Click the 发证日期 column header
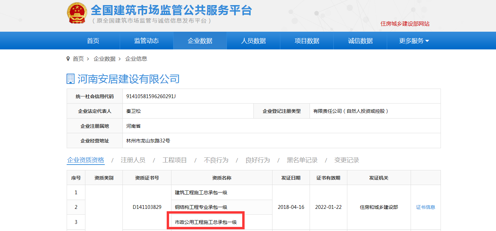 coord(291,178)
